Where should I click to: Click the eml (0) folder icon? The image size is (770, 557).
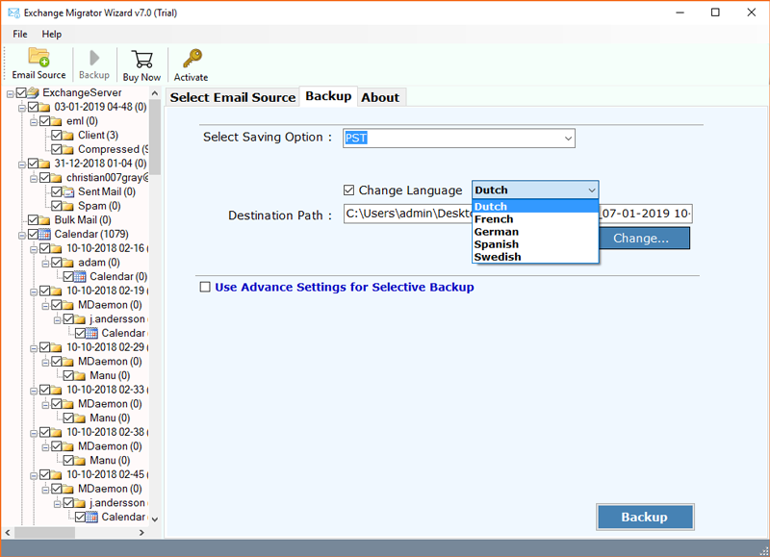tap(57, 121)
